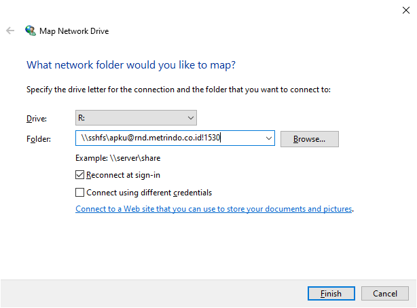The width and height of the screenshot is (417, 308).
Task: Cancel the network drive mapping
Action: (x=385, y=293)
